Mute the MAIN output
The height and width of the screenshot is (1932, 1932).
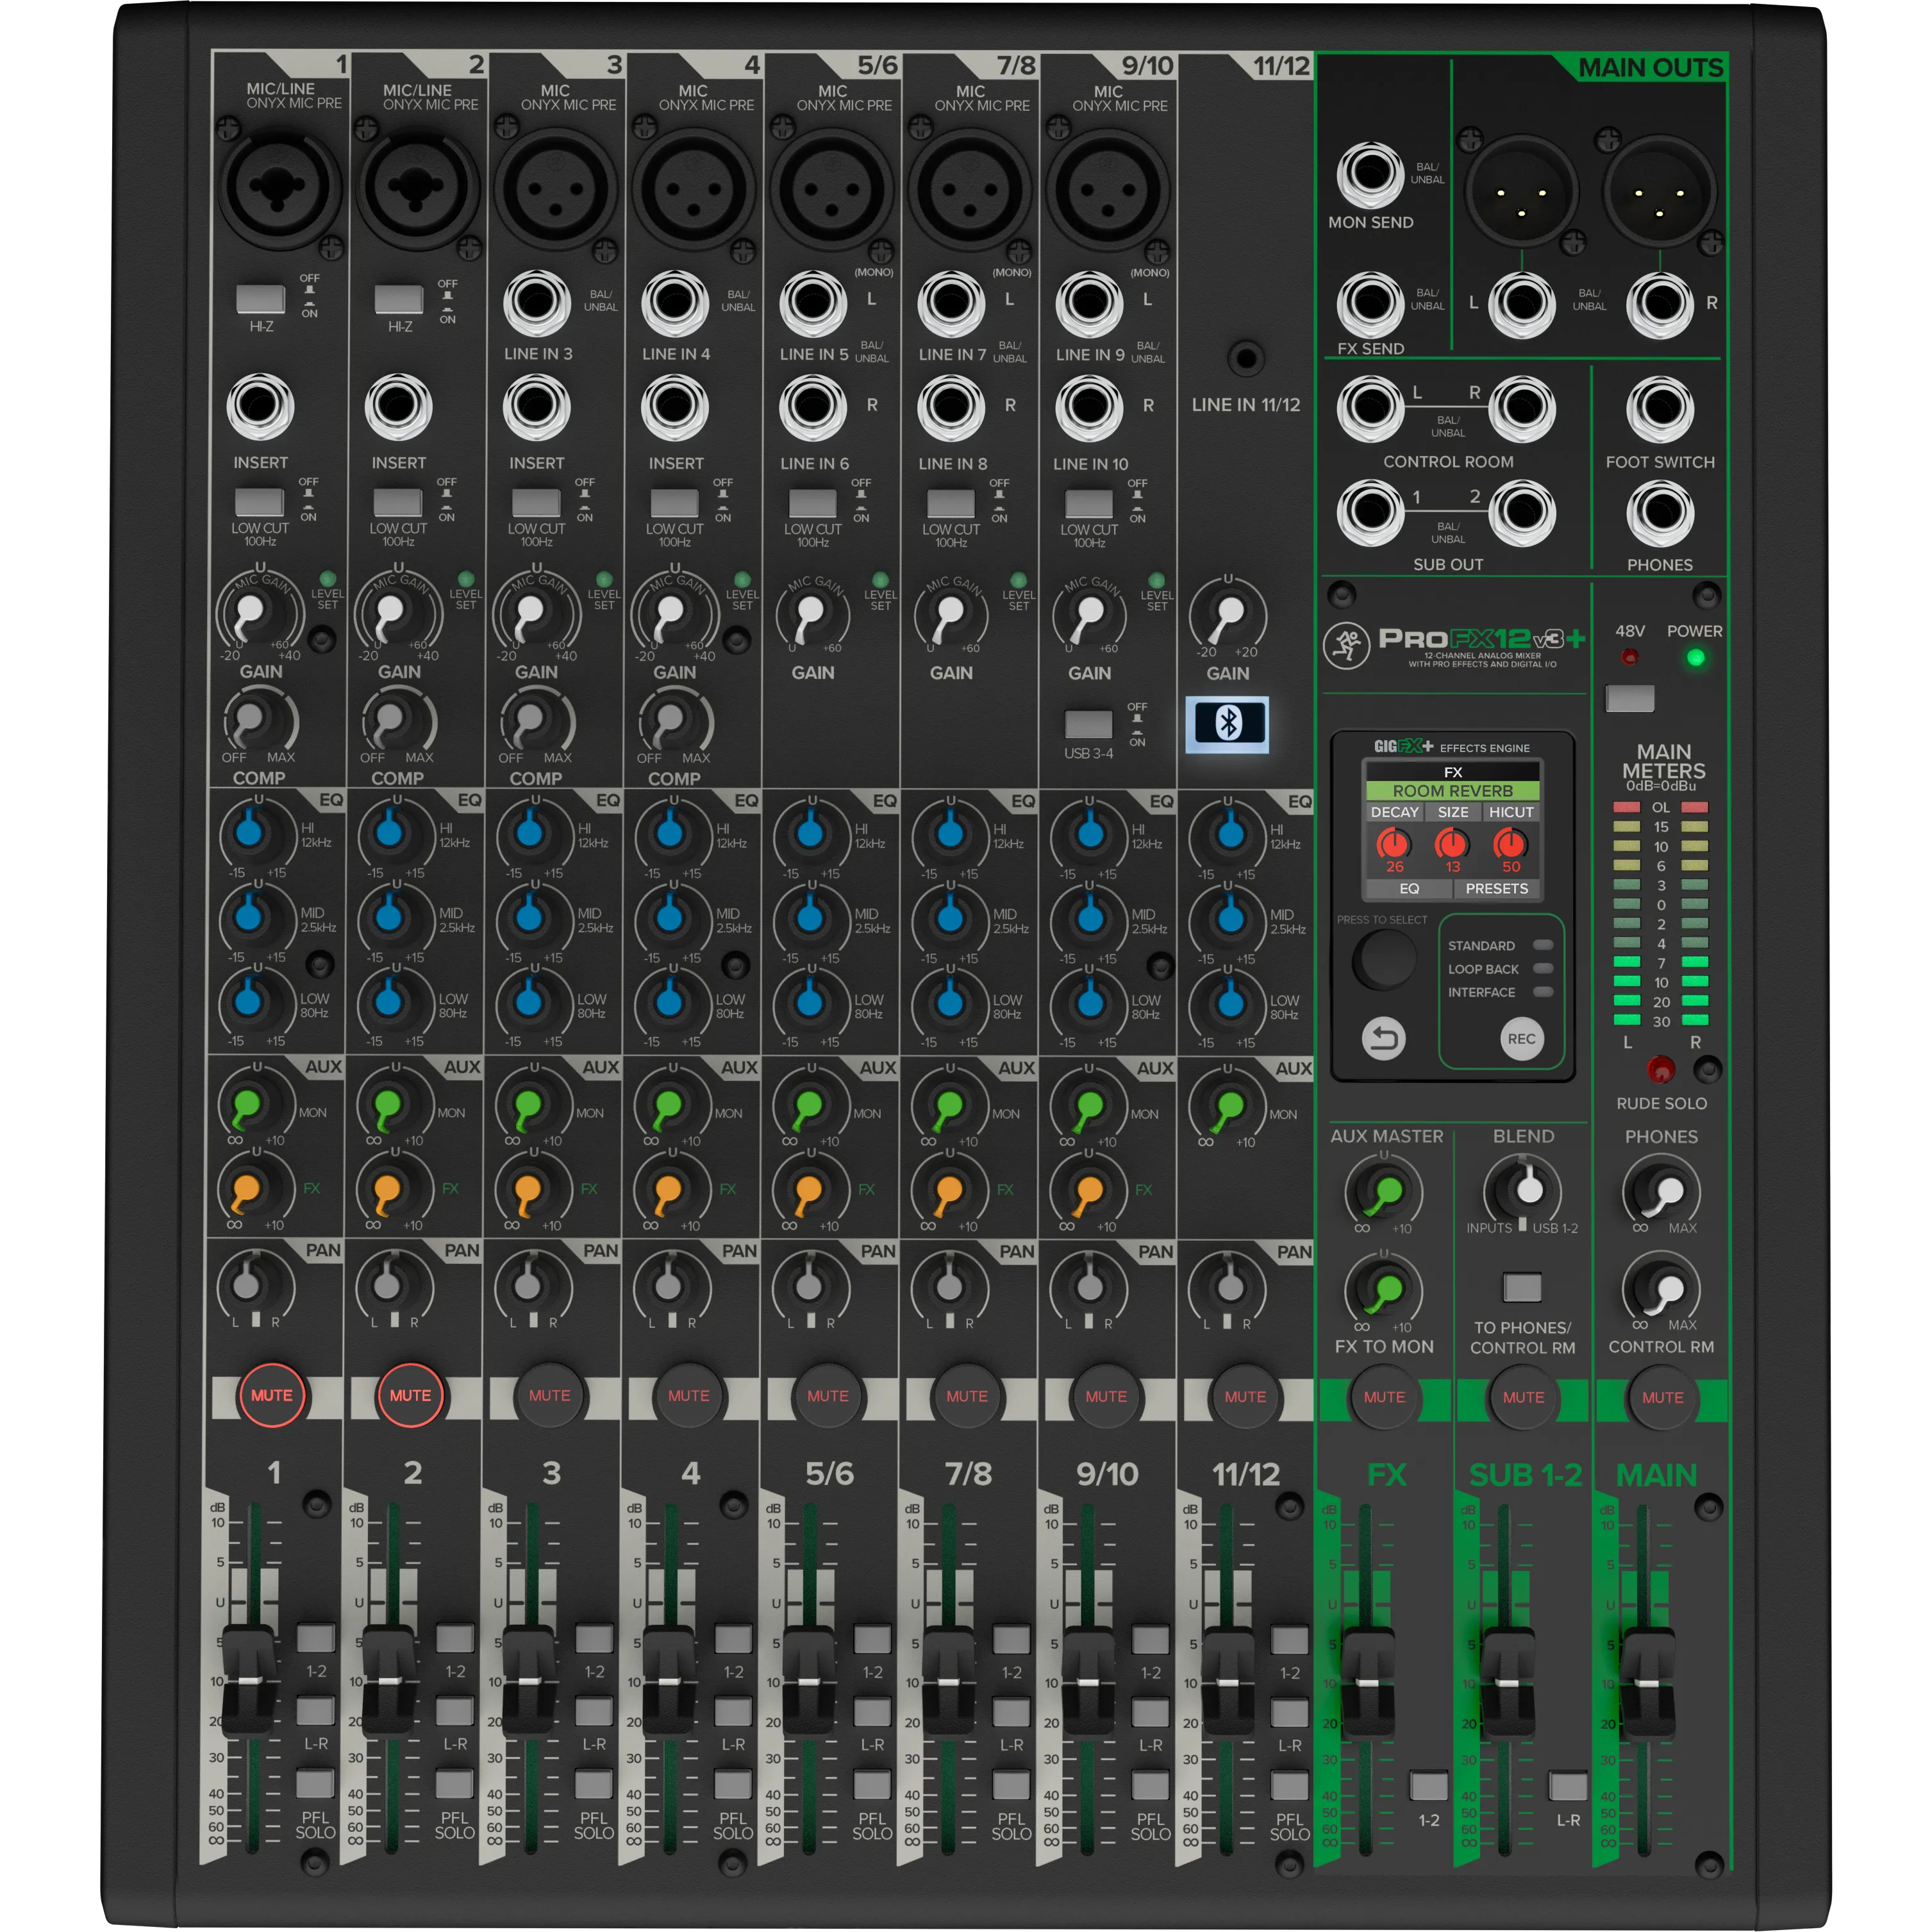(x=1662, y=1398)
